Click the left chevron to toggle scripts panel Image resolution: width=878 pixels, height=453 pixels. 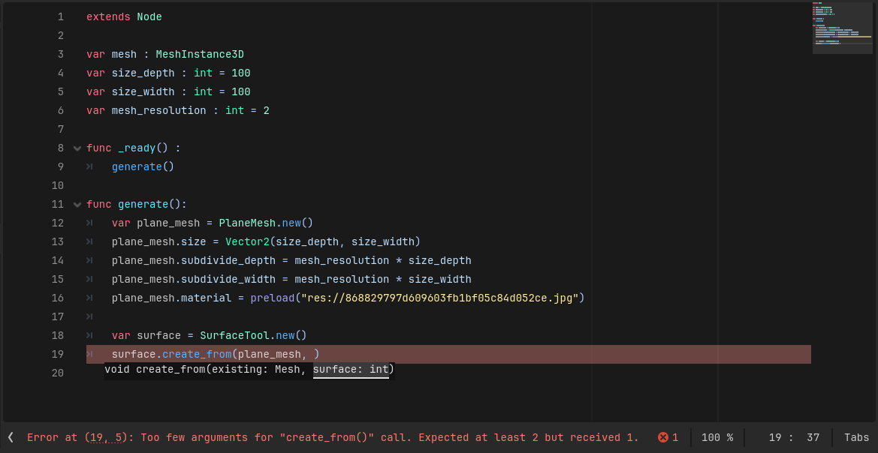pos(11,437)
